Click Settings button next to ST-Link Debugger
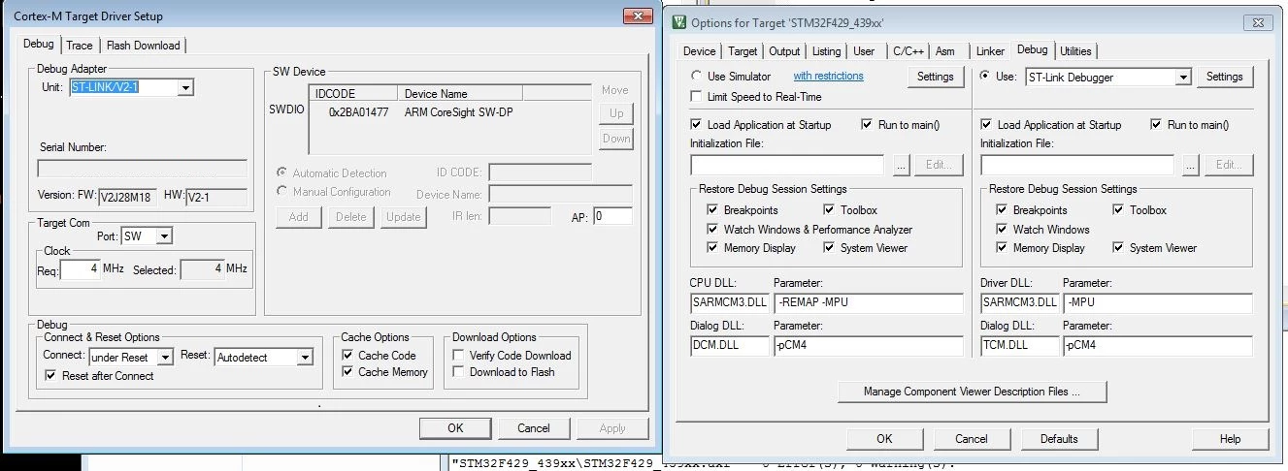This screenshot has width=1288, height=471. click(x=1224, y=77)
